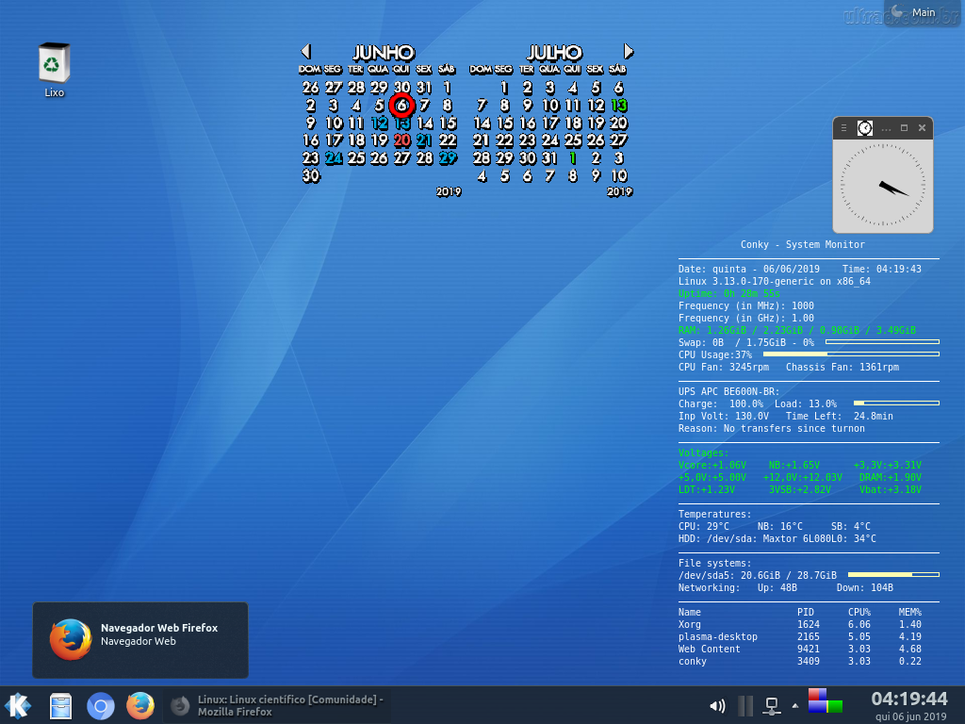The image size is (965, 724).
Task: Click the RAM usage line in Conky
Action: [x=797, y=331]
